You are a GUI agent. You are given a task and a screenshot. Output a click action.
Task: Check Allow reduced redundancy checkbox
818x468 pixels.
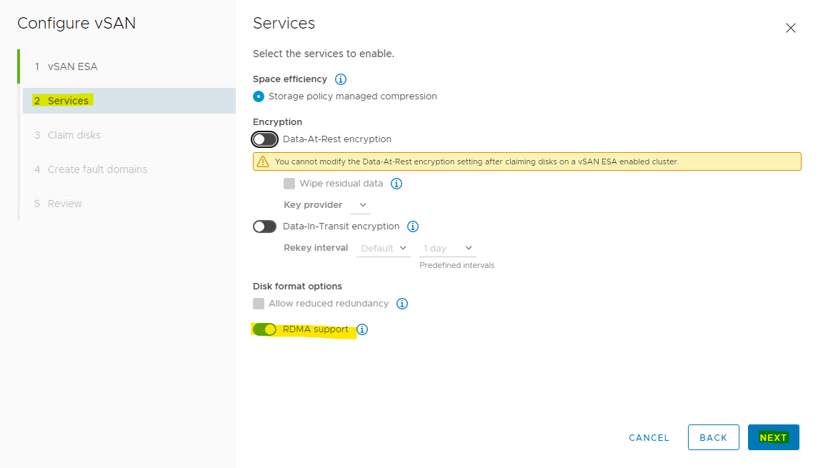click(258, 304)
